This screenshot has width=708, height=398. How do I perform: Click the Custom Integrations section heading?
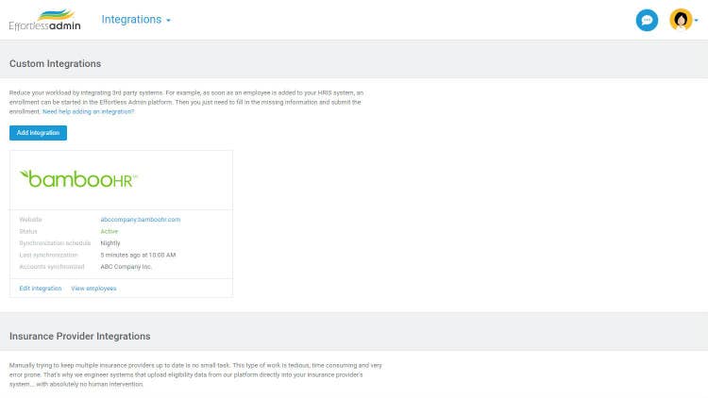(55, 64)
